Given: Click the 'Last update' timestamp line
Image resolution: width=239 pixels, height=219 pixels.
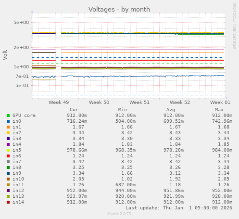Looking at the screenshot, I should 179,208.
